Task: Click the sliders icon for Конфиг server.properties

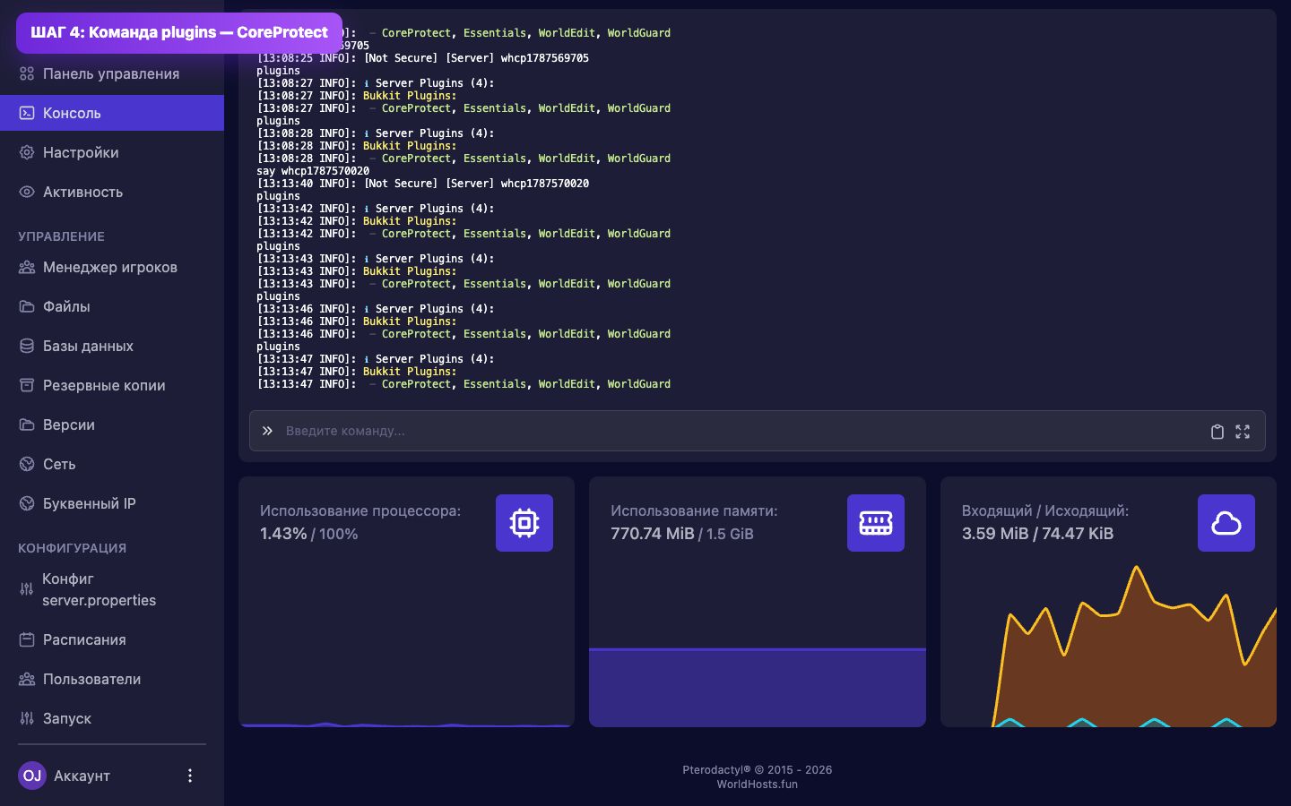Action: (27, 589)
